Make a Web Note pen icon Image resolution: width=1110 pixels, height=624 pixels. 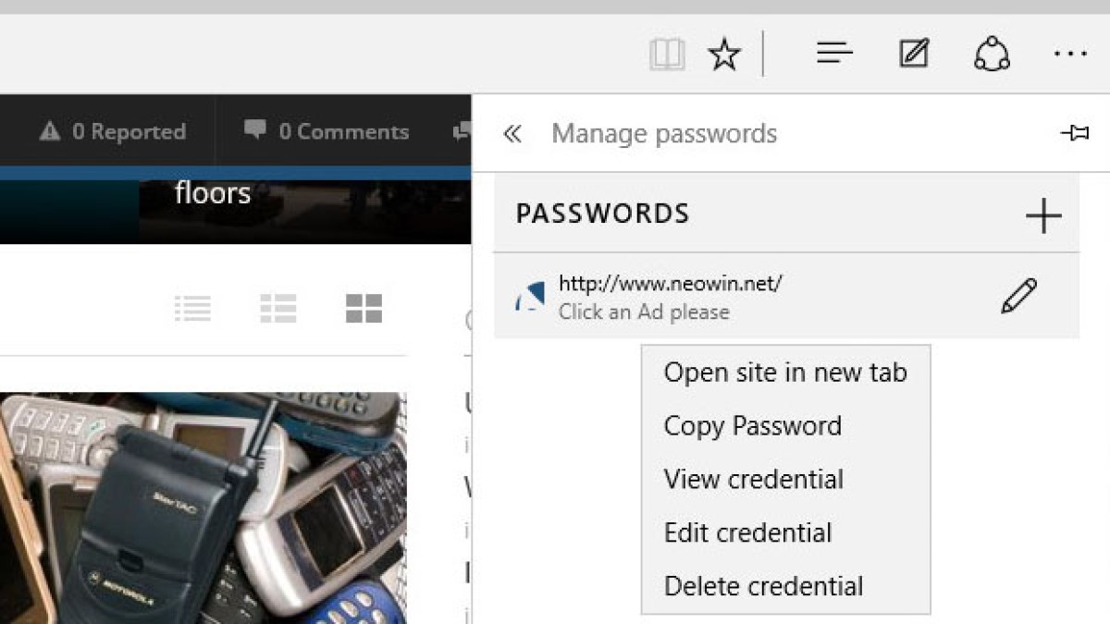[914, 55]
